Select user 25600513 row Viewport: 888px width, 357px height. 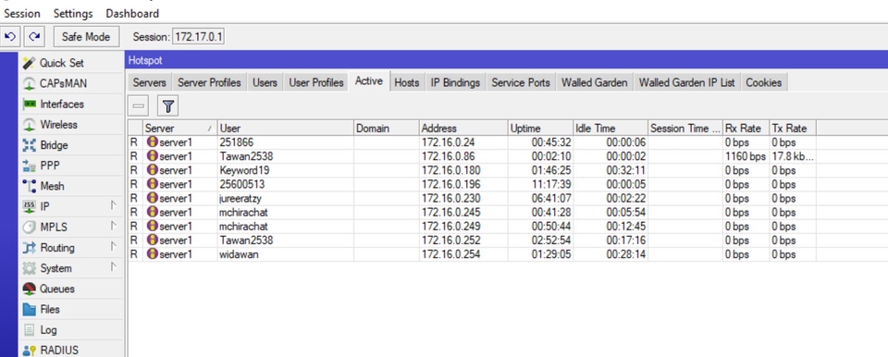472,185
